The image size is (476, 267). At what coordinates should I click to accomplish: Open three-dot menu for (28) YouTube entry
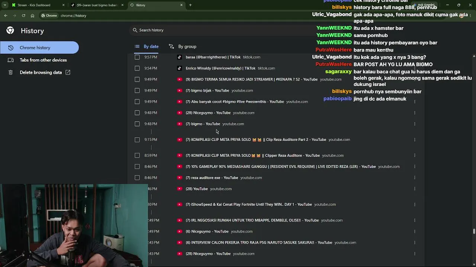415,189
